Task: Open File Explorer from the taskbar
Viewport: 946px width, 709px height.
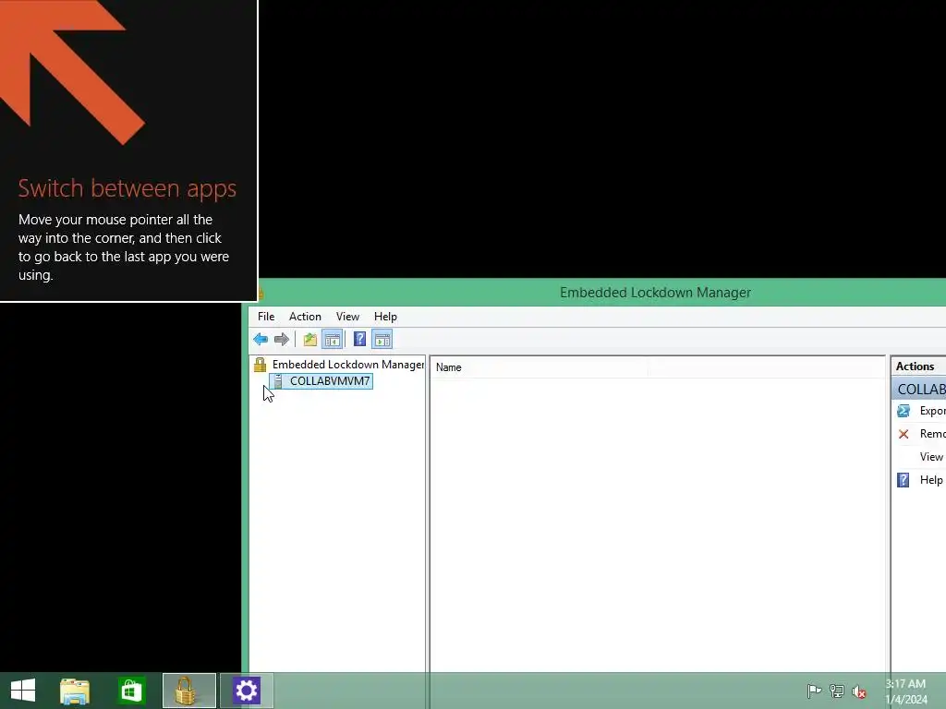Action: 75,691
